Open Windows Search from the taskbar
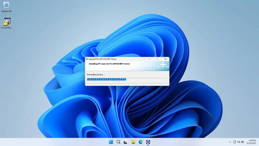The height and width of the screenshot is (146, 259). point(118,142)
